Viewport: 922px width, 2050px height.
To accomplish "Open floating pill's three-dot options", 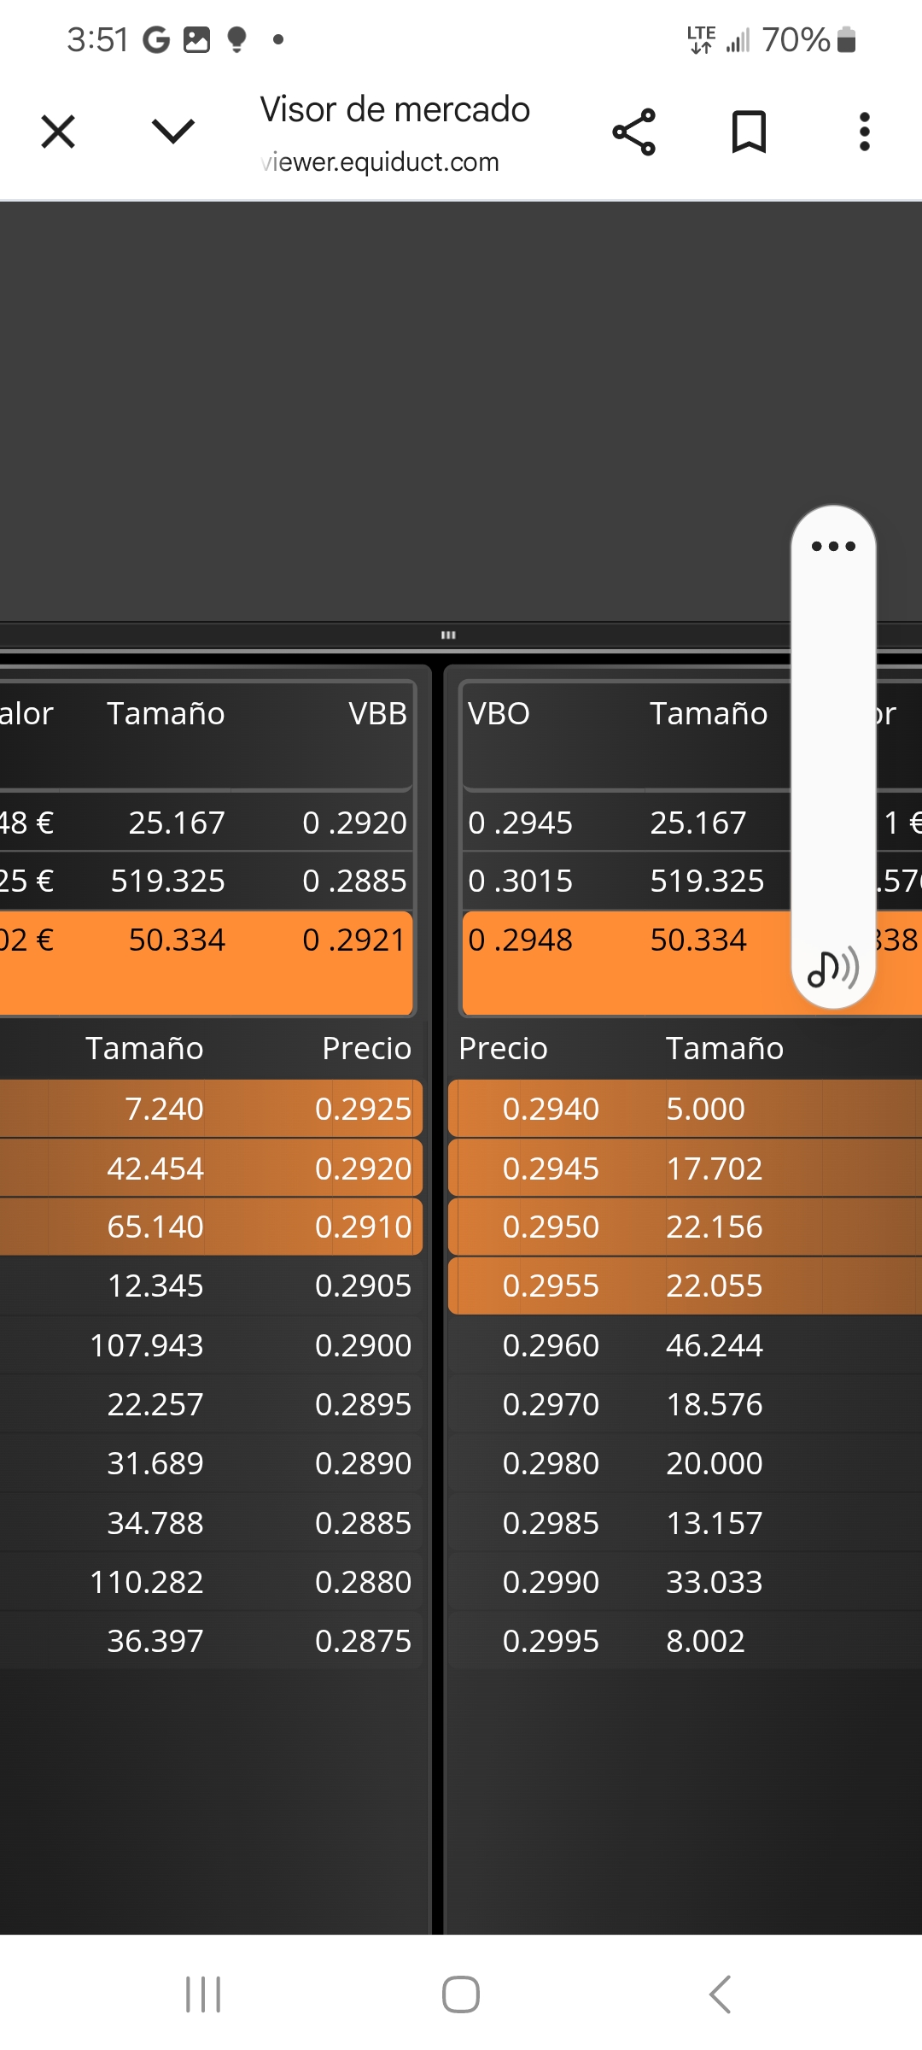I will tap(833, 547).
